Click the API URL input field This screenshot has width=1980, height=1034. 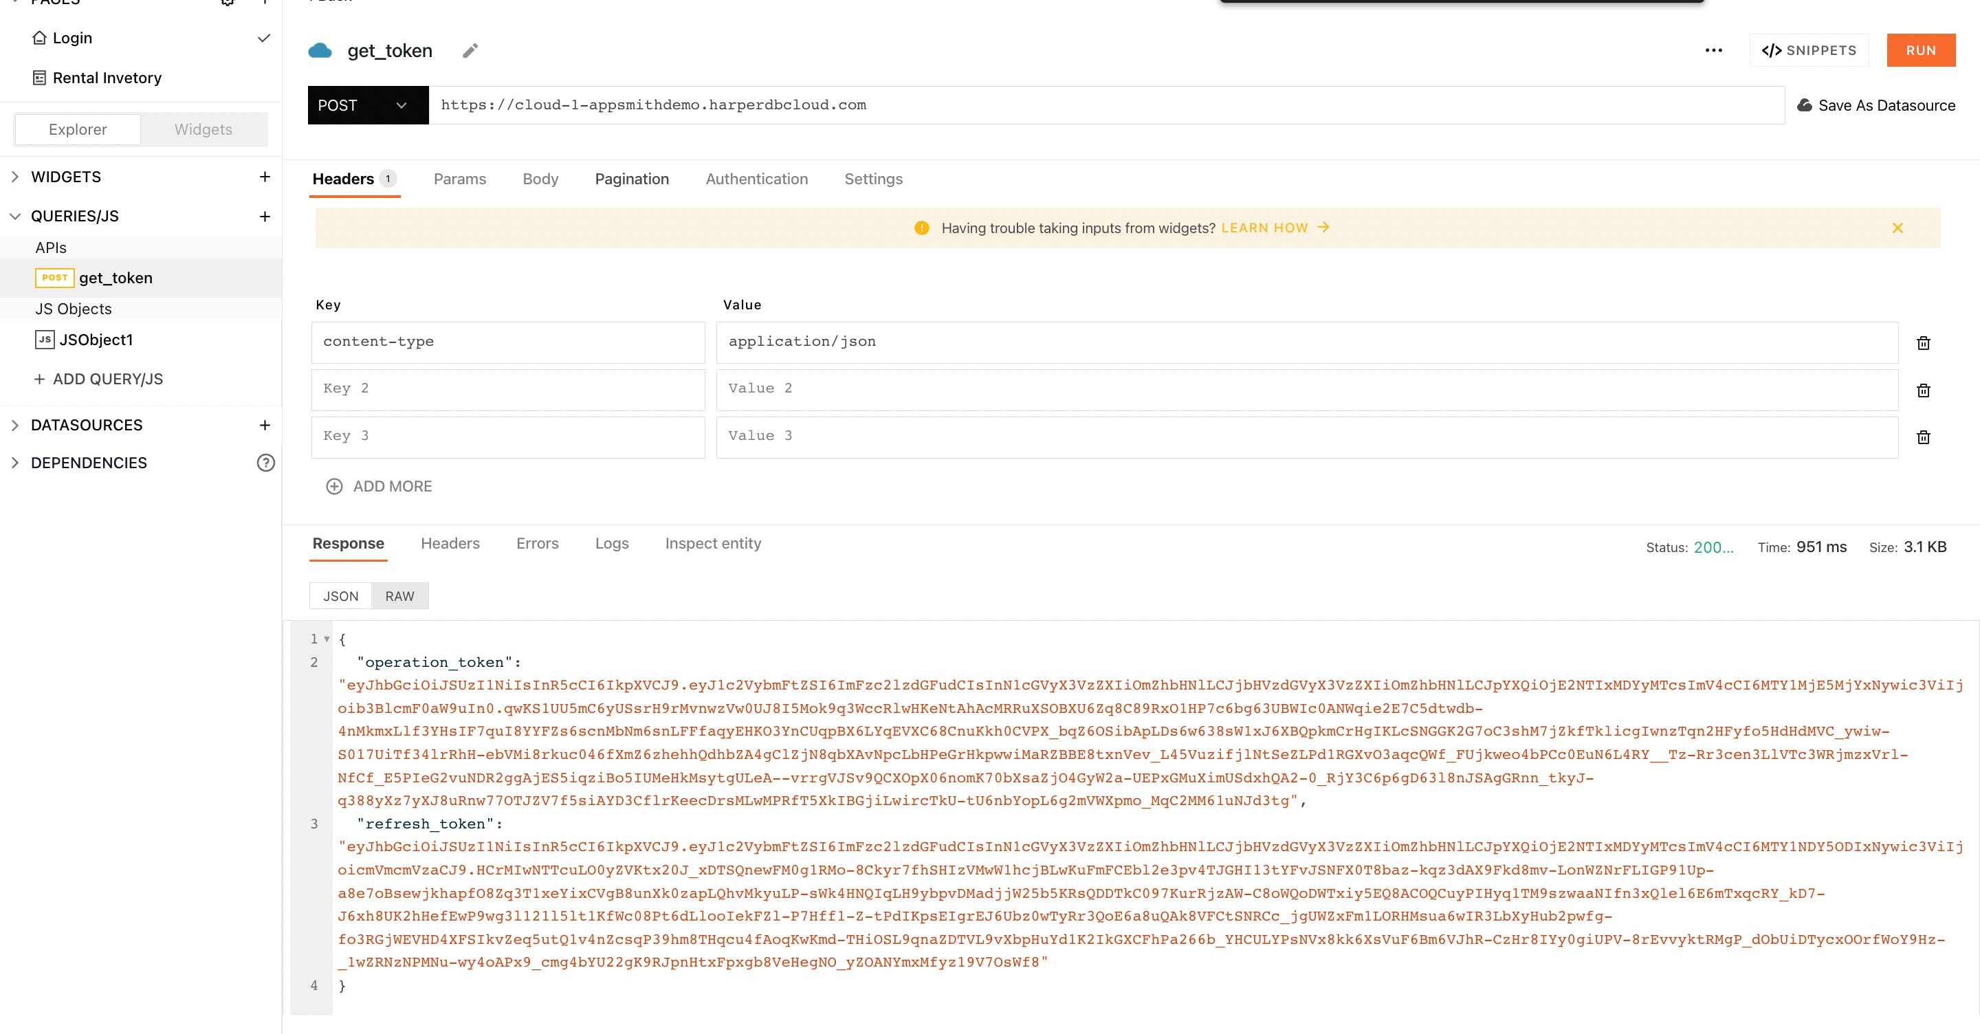(1105, 105)
